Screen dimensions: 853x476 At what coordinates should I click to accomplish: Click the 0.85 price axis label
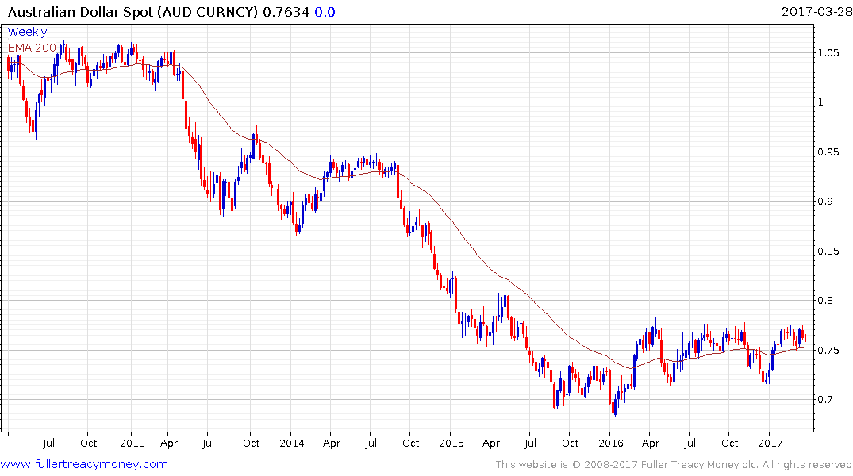[x=828, y=251]
